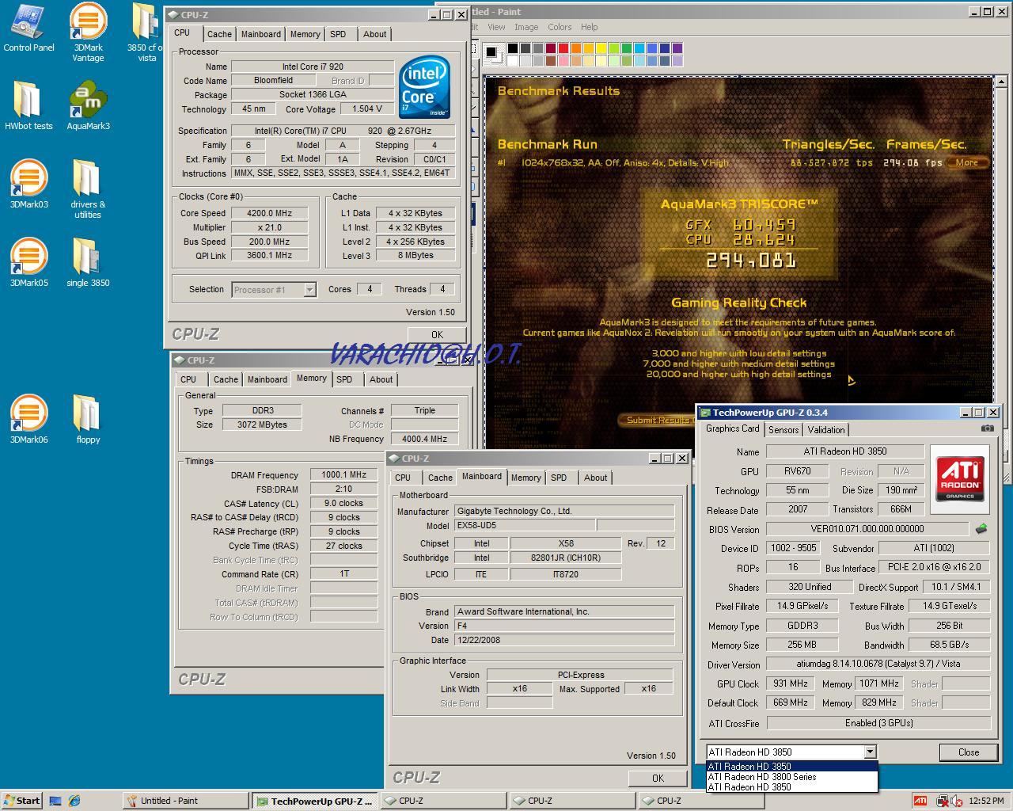Open Cache tab in top CPU-Z window
This screenshot has height=811, width=1013.
point(219,34)
